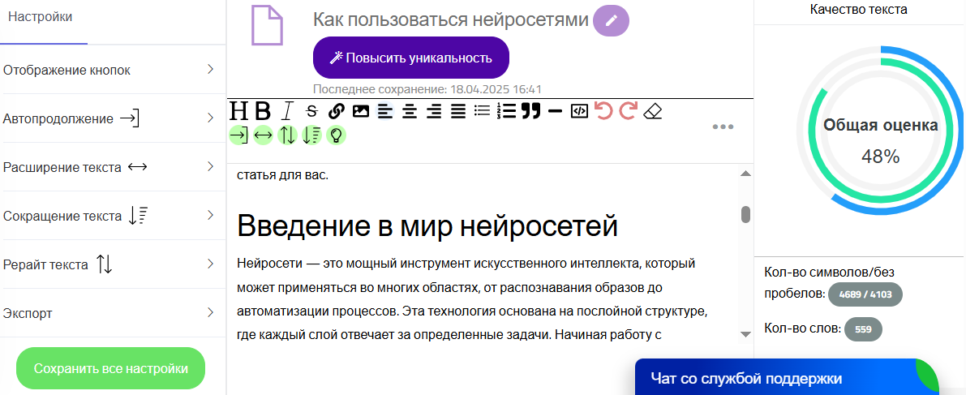Click the Качество текста panel header
The width and height of the screenshot is (966, 395).
coord(858,9)
